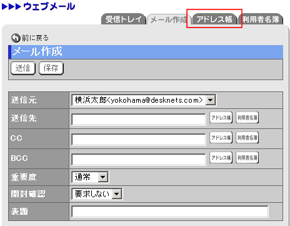Expand the 重要度 priority dropdown
290x226 pixels.
point(90,177)
